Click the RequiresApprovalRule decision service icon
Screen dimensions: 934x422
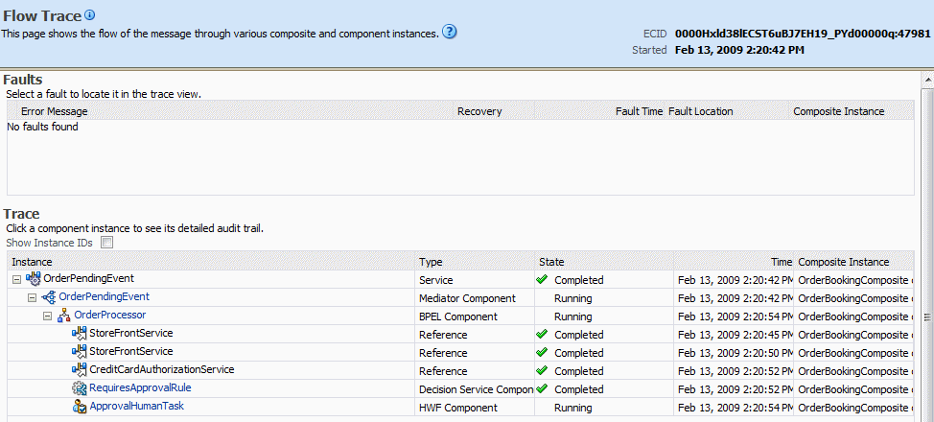click(80, 388)
